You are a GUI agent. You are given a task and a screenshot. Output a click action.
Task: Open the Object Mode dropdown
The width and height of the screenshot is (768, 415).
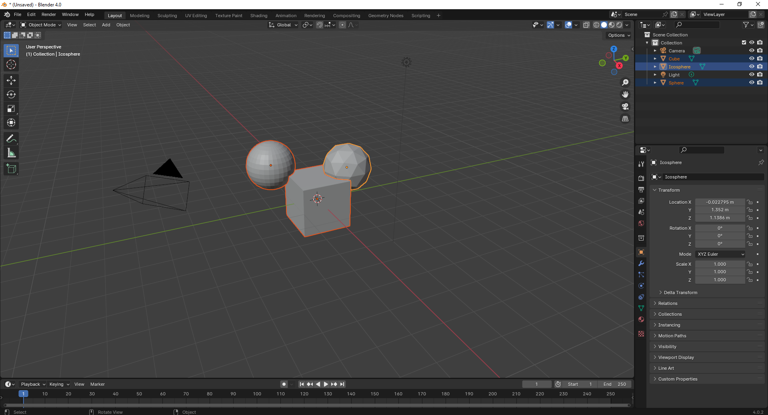(41, 25)
